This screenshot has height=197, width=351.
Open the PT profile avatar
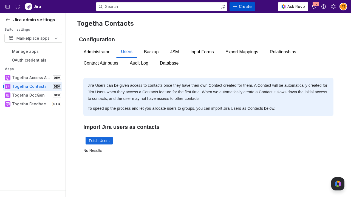click(343, 7)
